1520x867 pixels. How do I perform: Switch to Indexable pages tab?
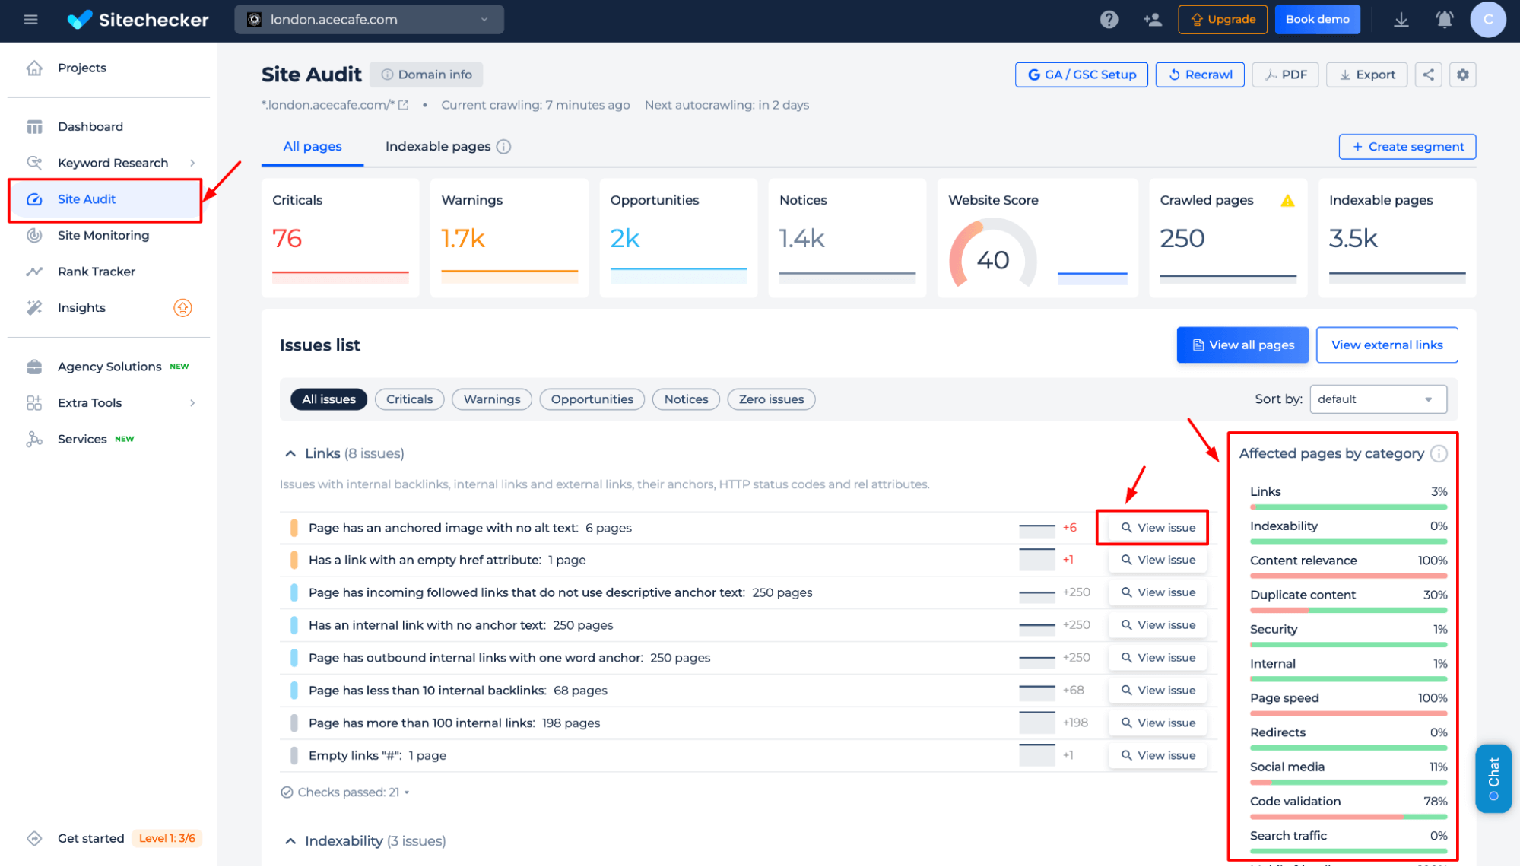click(439, 146)
